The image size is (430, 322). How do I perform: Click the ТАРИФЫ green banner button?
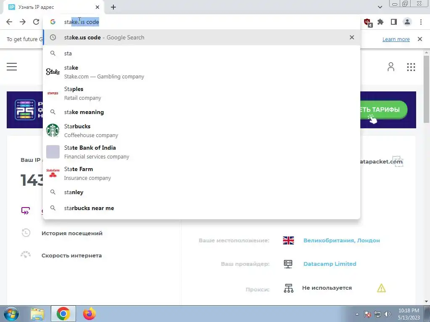(x=384, y=110)
